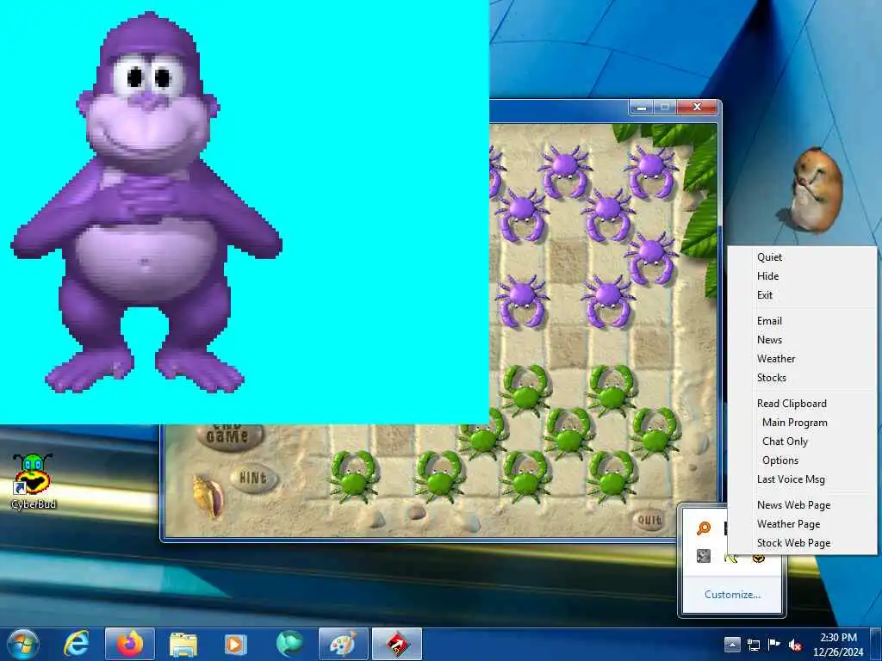Close the crab game window
This screenshot has width=882, height=661.
coord(697,107)
